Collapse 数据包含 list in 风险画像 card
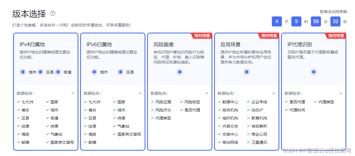The image size is (355, 156). click(x=207, y=93)
